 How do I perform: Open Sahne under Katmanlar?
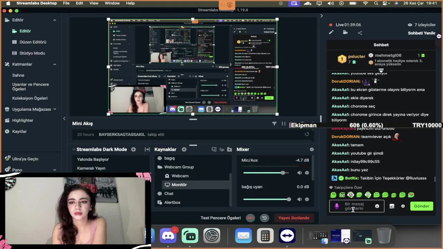coord(18,75)
